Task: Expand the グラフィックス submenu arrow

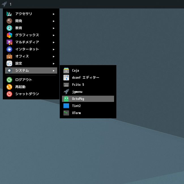Action: pos(54,35)
